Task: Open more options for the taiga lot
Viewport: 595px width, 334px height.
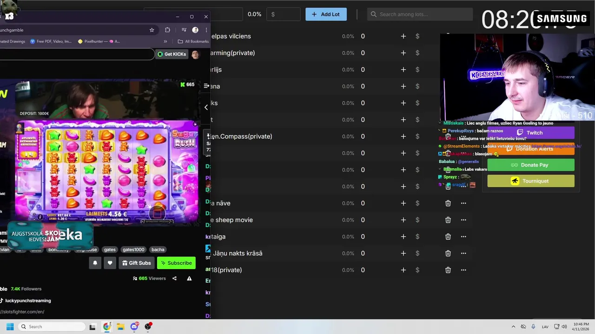Action: coord(463,237)
